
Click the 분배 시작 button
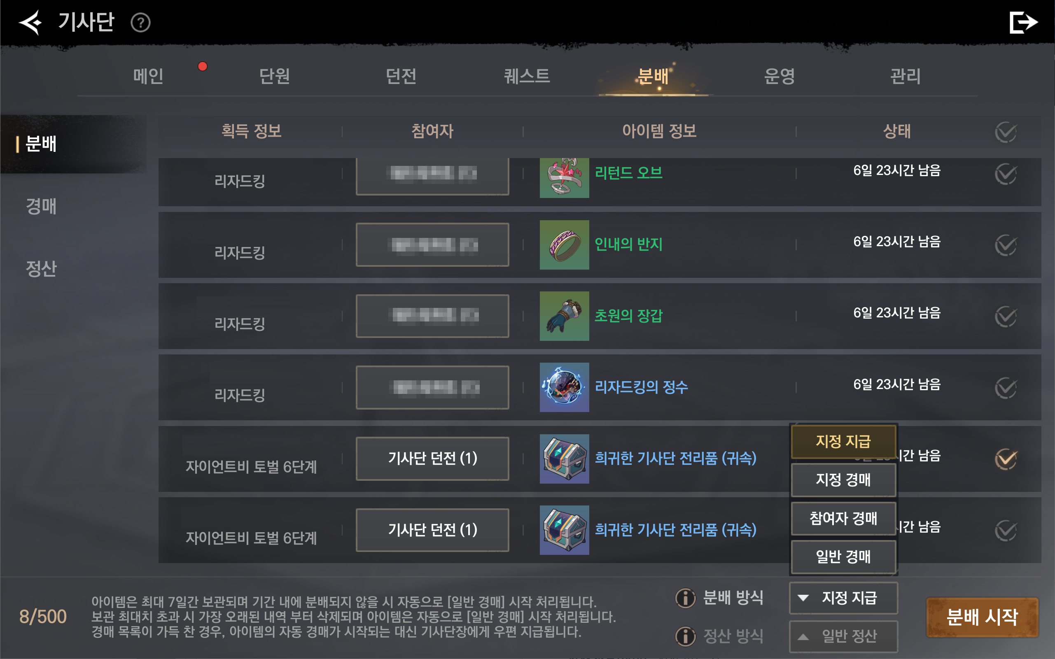pyautogui.click(x=982, y=617)
